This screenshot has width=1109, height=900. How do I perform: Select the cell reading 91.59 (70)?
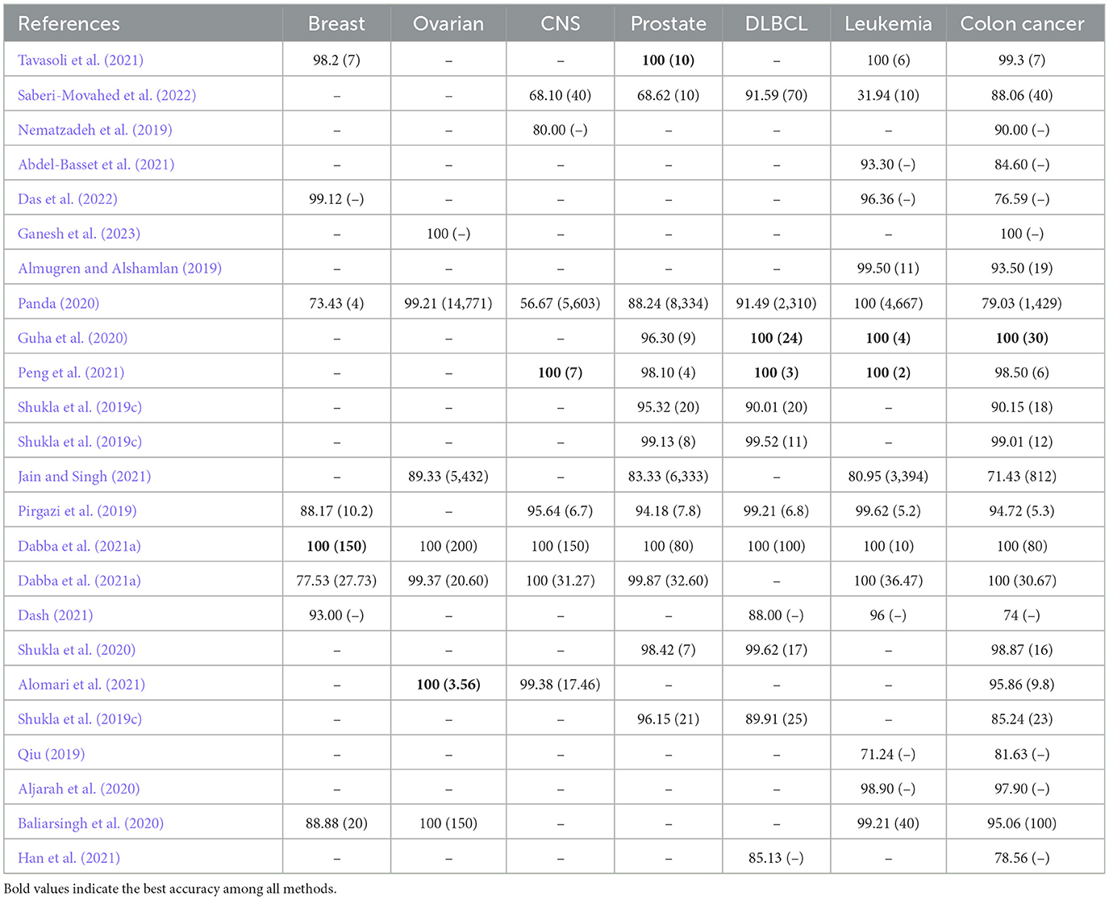click(x=777, y=95)
